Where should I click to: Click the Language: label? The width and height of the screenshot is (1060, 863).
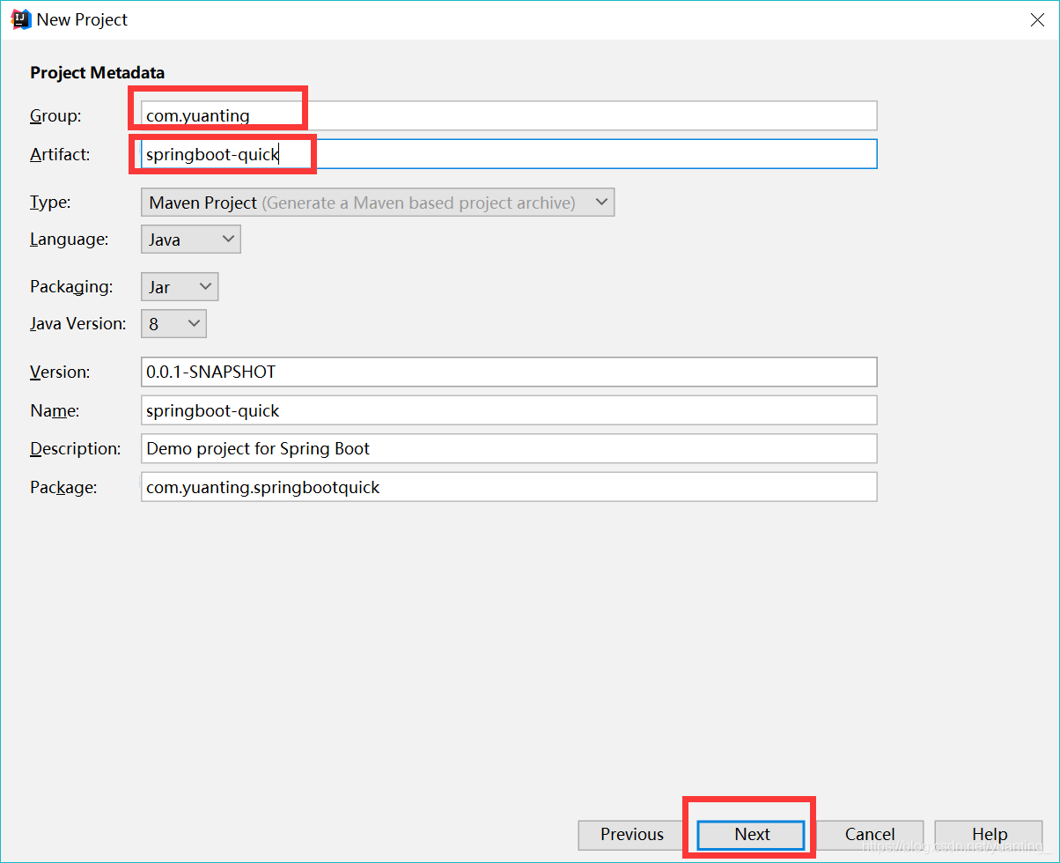pos(70,240)
